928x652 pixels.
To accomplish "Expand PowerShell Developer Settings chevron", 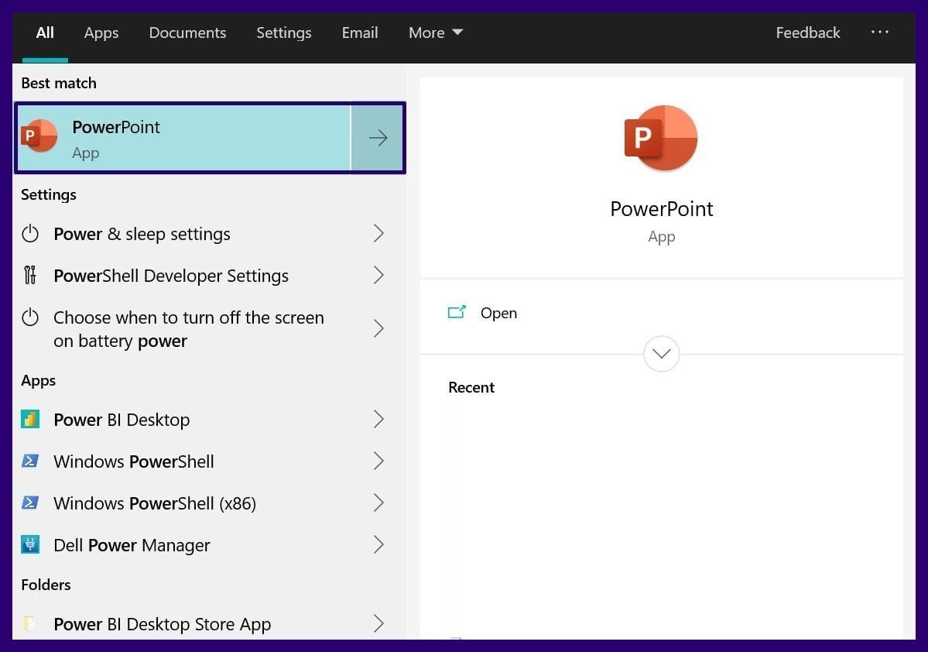I will tap(378, 275).
